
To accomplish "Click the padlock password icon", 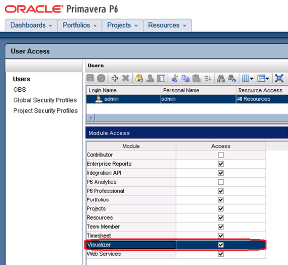I will click(139, 78).
